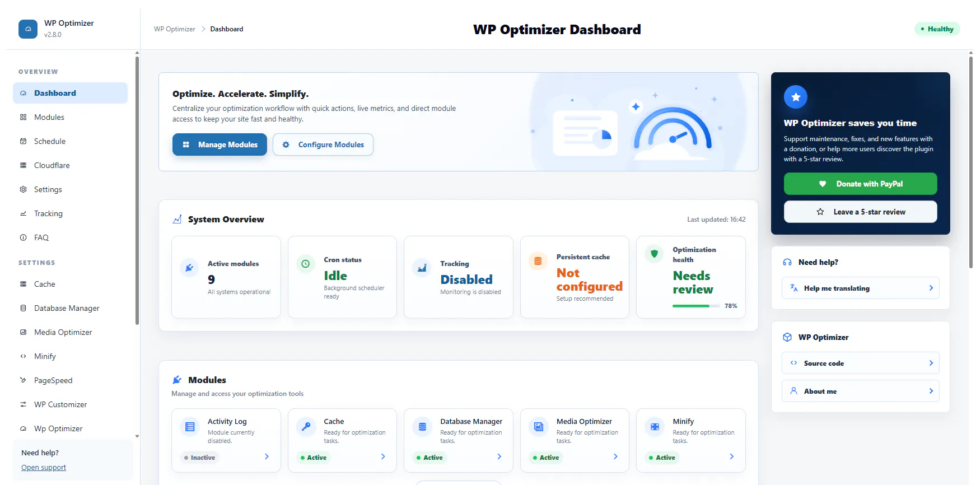Click the Tracking chart icon in sidebar
The image size is (976, 485).
pos(24,213)
